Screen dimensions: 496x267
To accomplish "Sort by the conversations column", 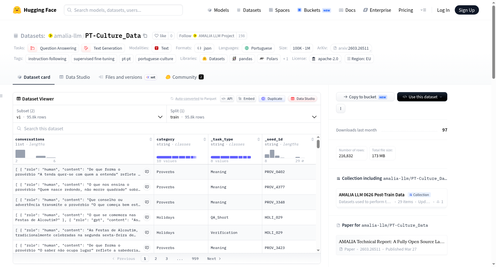I will coord(151,139).
